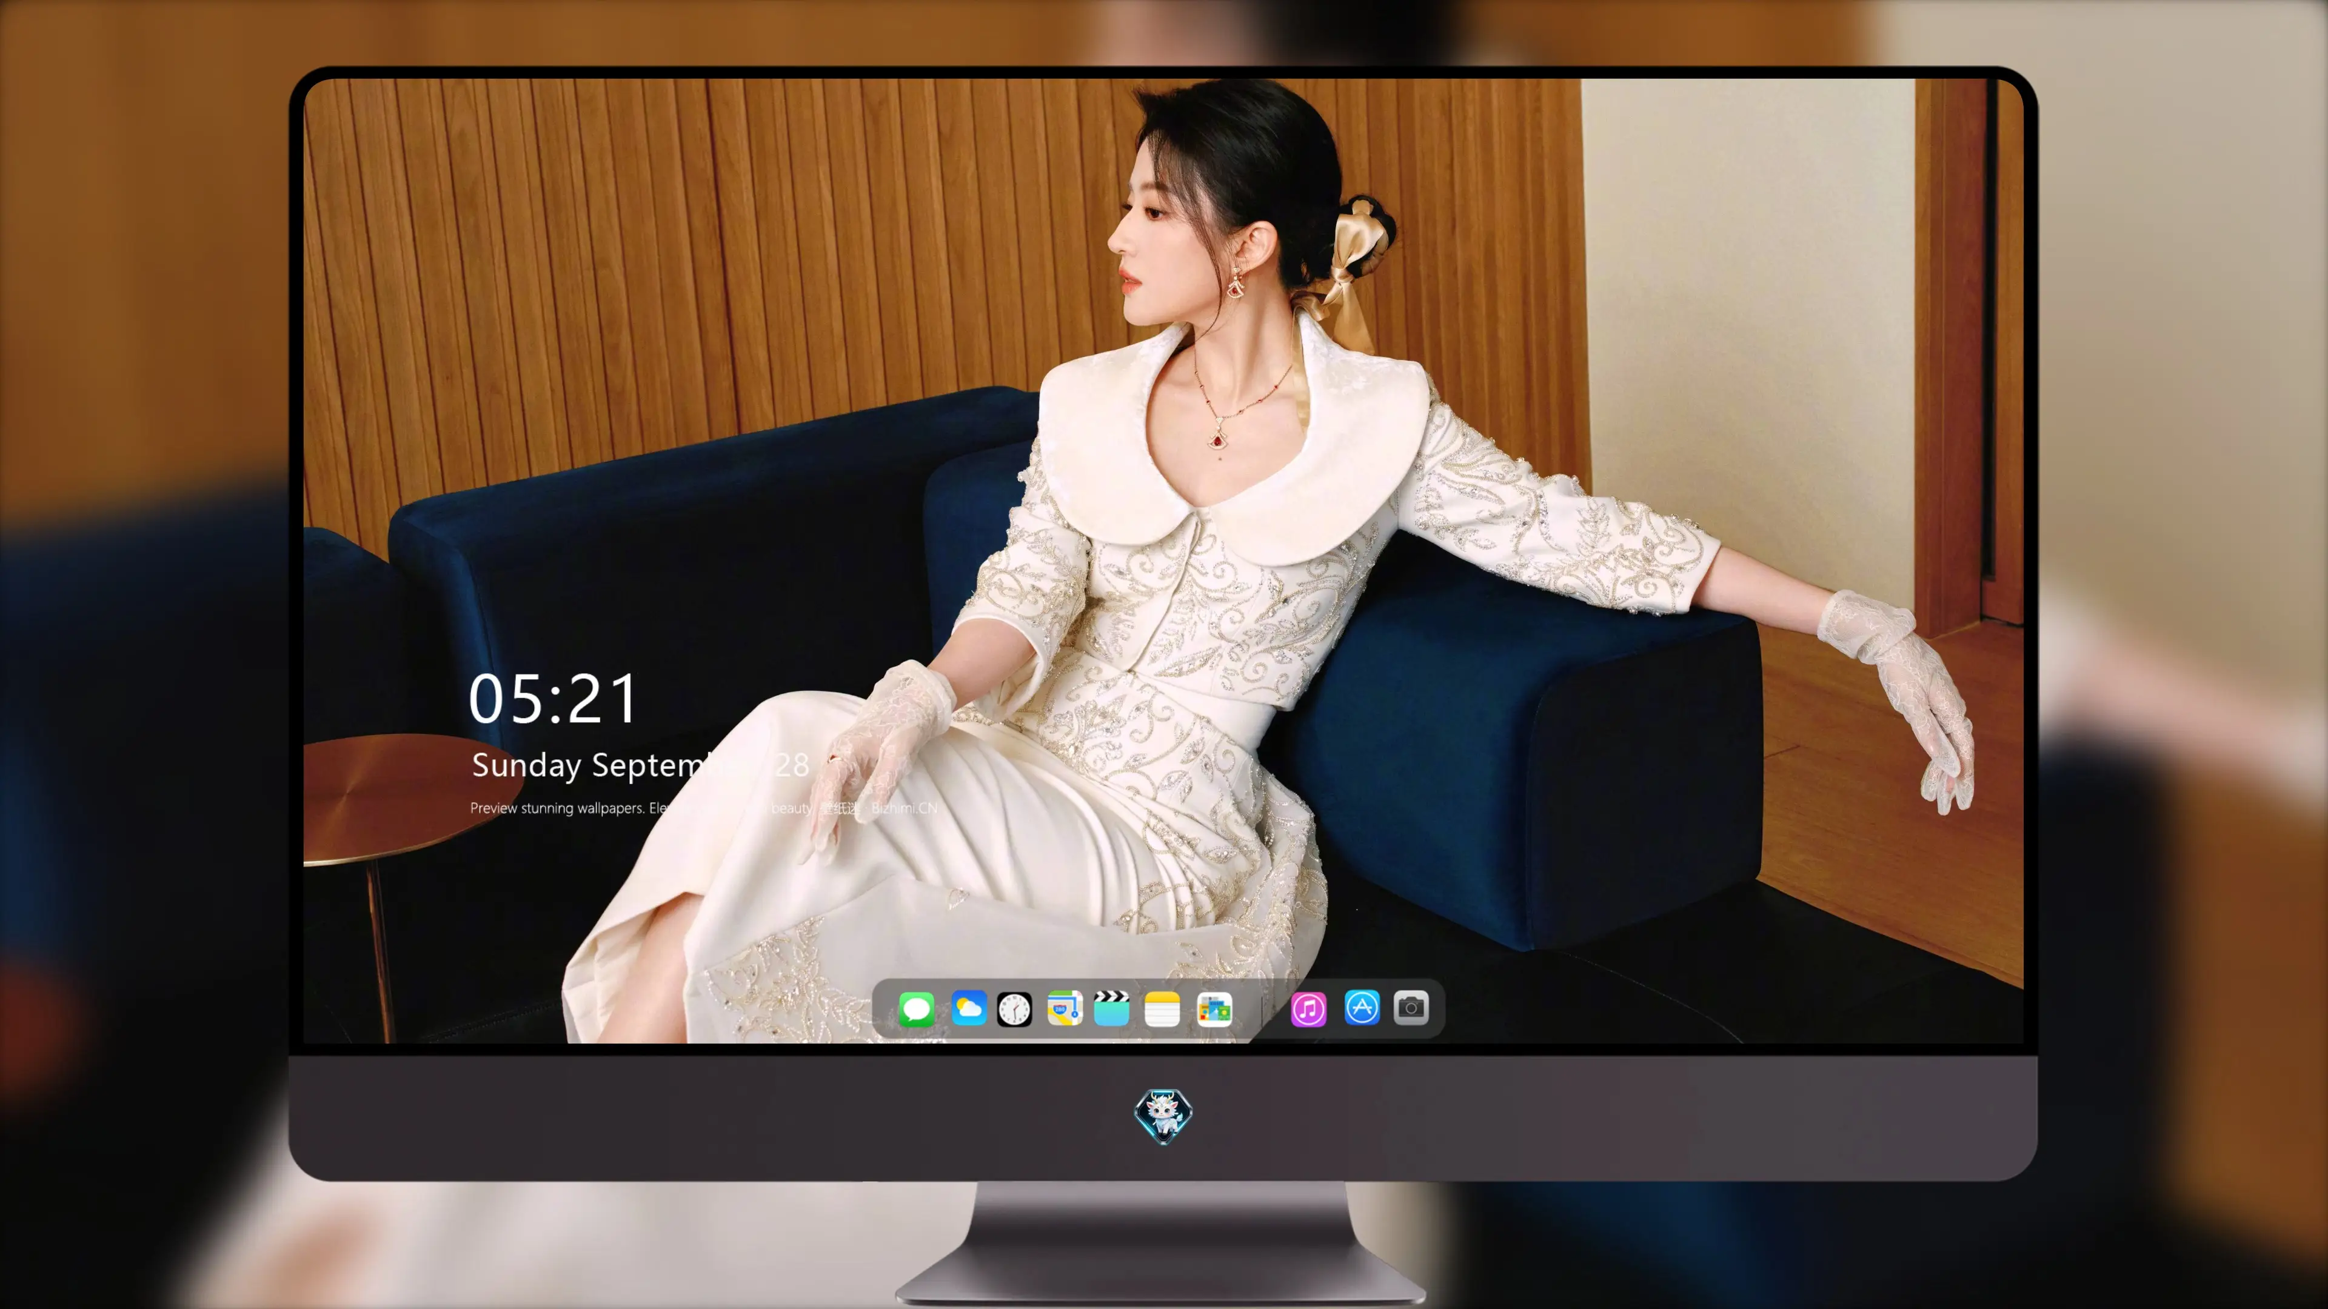The height and width of the screenshot is (1309, 2328).
Task: Open the Clock app in the dock
Action: pos(1014,1008)
